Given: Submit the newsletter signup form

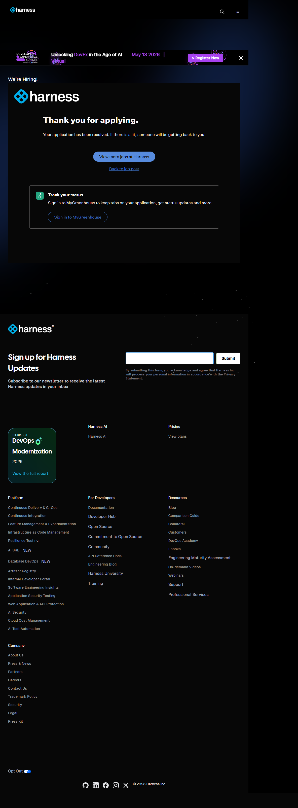Looking at the screenshot, I should 228,358.
